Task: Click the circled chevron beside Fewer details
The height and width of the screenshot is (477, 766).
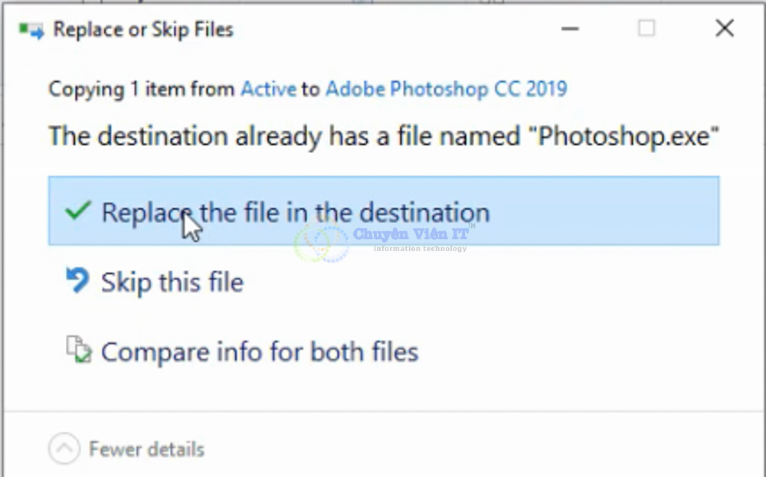Action: [65, 449]
